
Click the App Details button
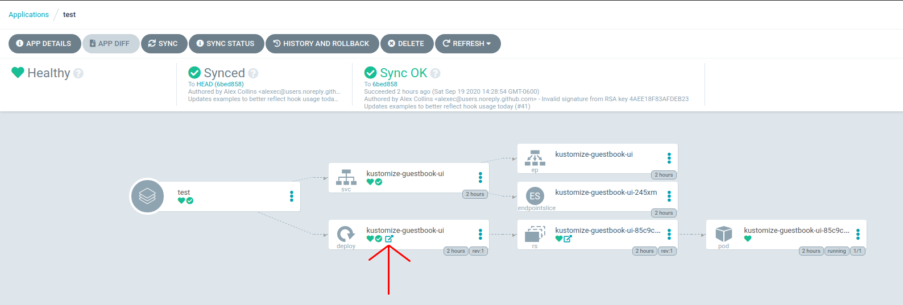(x=44, y=44)
